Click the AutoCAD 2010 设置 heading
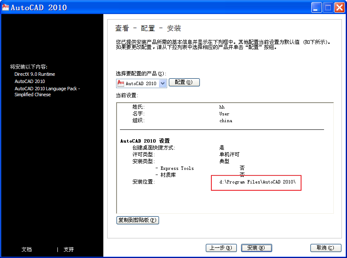This screenshot has height=258, width=347. (145, 141)
